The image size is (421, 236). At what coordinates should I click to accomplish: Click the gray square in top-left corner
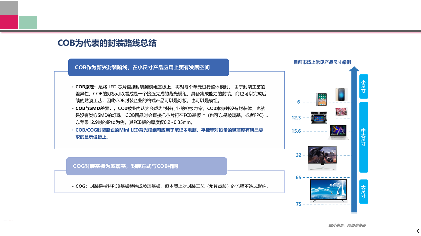pyautogui.click(x=9, y=8)
